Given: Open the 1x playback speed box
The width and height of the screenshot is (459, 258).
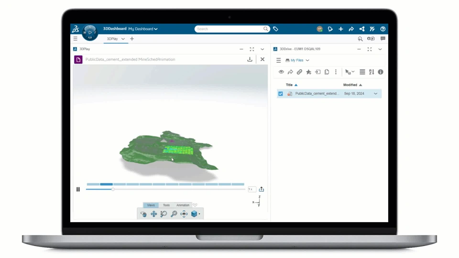Looking at the screenshot, I should [251, 189].
